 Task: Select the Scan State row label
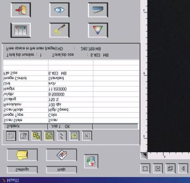[x=13, y=120]
